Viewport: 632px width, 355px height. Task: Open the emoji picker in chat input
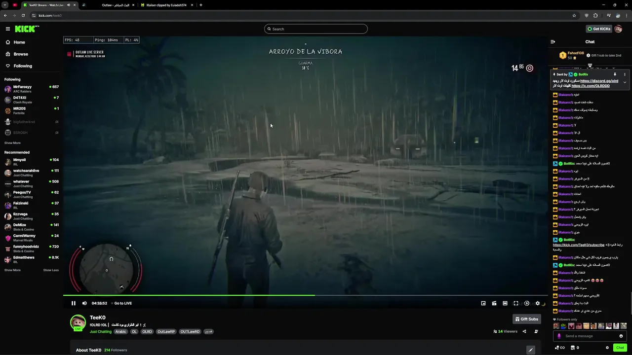[x=621, y=336]
